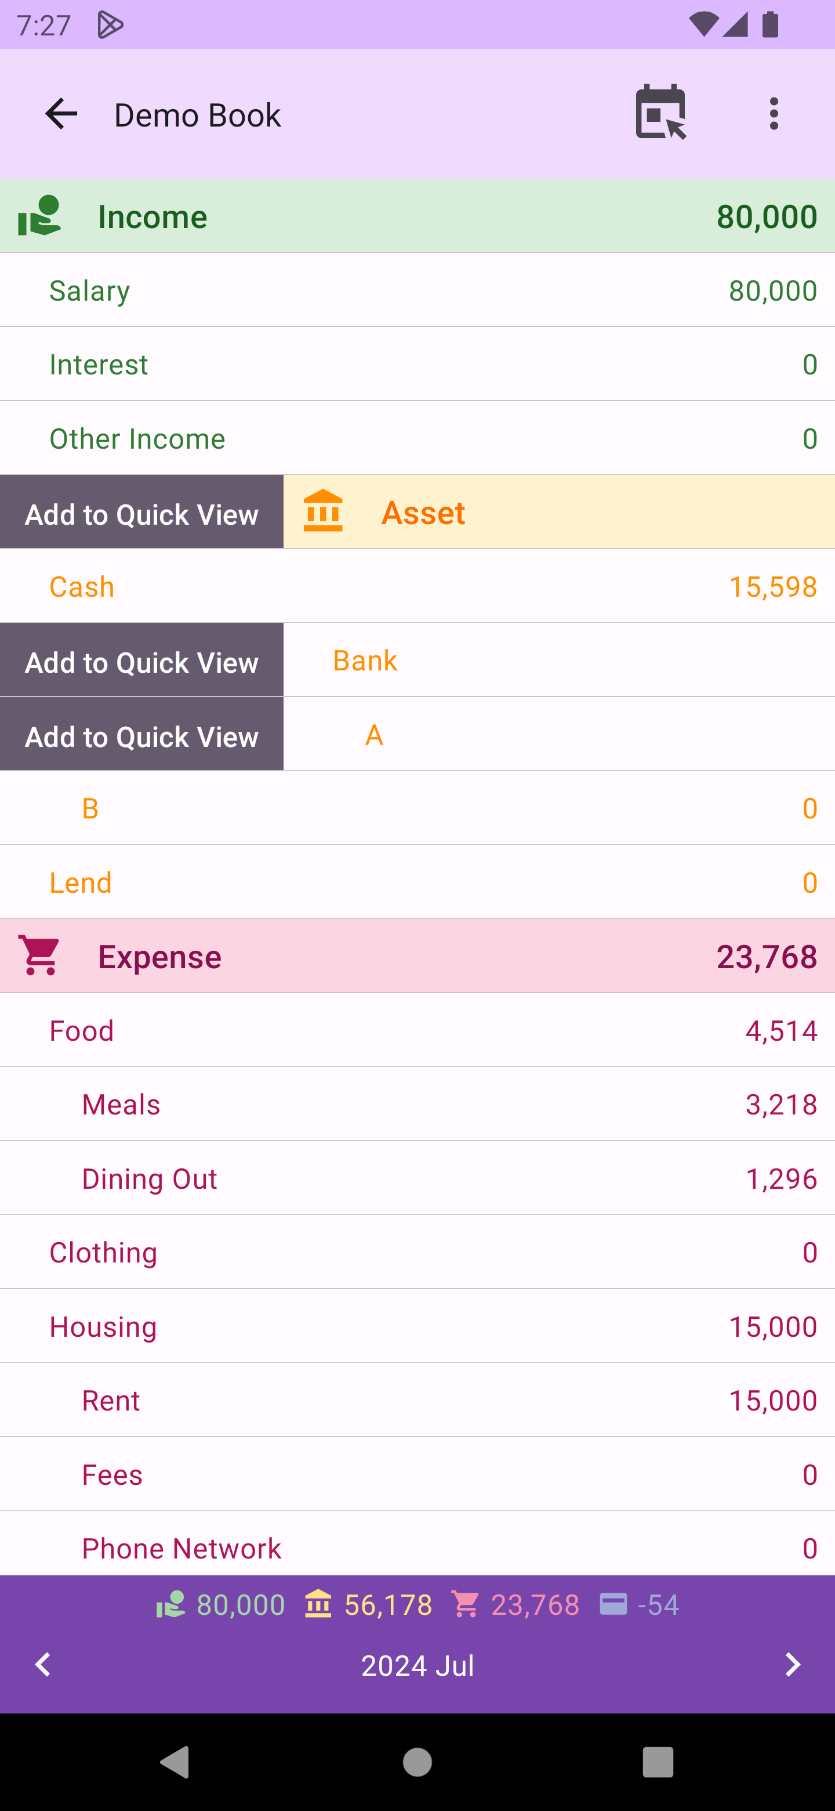The image size is (835, 1811).
Task: Tap the Asset bank icon
Action: (x=323, y=512)
